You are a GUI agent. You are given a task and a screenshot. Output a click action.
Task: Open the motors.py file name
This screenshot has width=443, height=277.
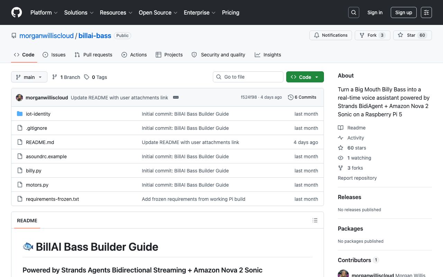click(37, 185)
